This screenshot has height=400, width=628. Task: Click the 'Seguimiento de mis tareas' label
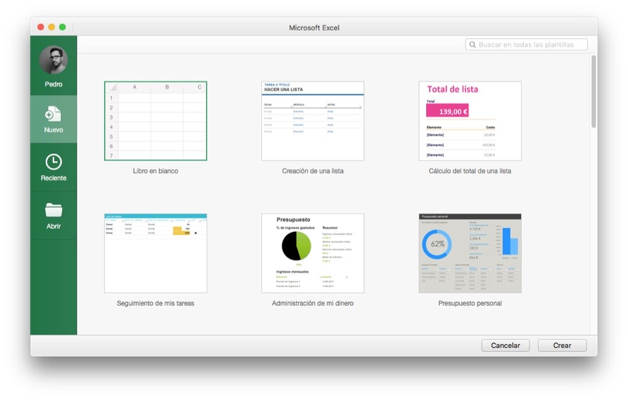155,303
